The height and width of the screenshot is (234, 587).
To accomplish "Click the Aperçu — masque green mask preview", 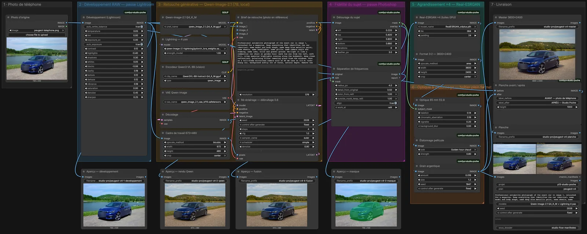I will 366,205.
